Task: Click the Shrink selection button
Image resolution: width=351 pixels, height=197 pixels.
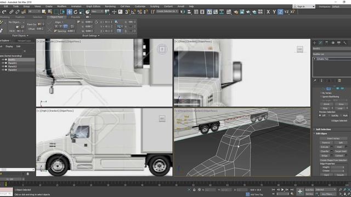Action: tap(326, 104)
